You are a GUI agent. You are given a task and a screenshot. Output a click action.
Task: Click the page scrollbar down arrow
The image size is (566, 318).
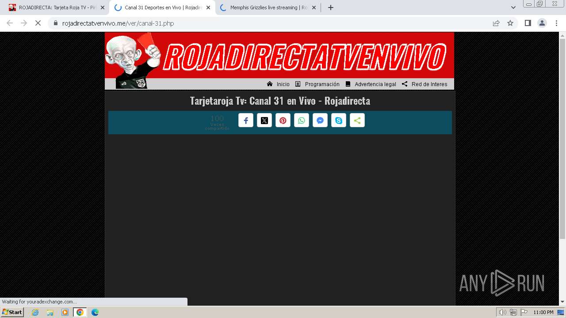562,302
